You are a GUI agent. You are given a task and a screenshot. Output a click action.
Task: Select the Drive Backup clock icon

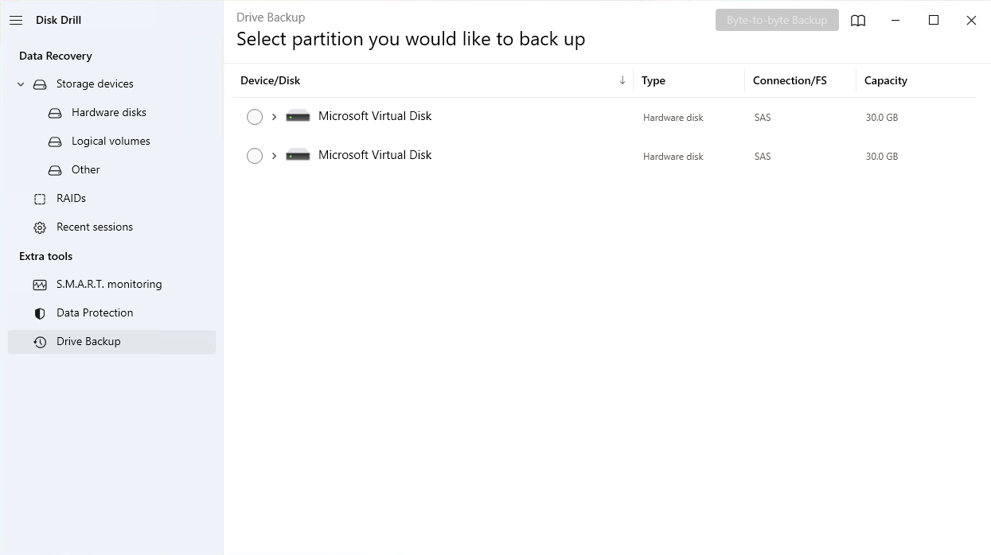coord(39,341)
